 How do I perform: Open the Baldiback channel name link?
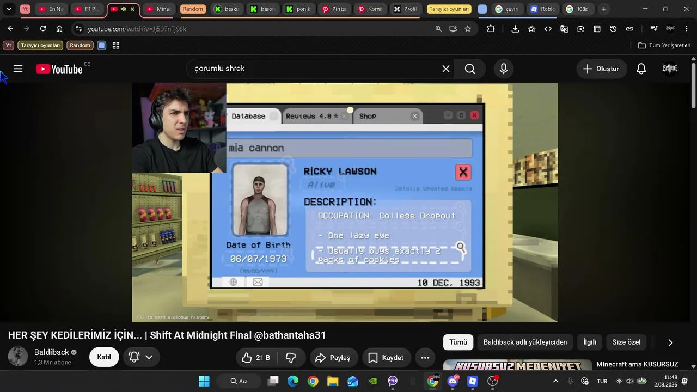tap(52, 352)
